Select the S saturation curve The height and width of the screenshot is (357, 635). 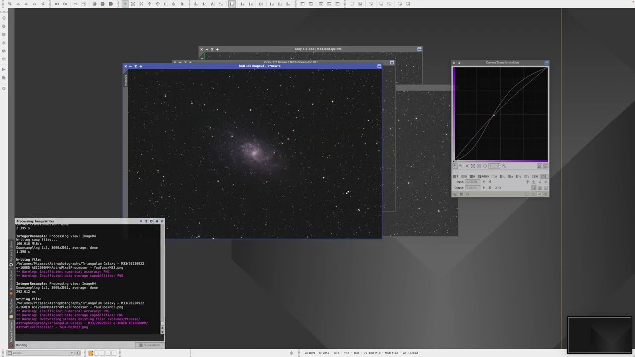(x=544, y=176)
